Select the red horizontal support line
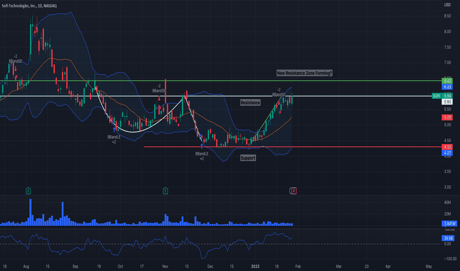 pos(293,147)
